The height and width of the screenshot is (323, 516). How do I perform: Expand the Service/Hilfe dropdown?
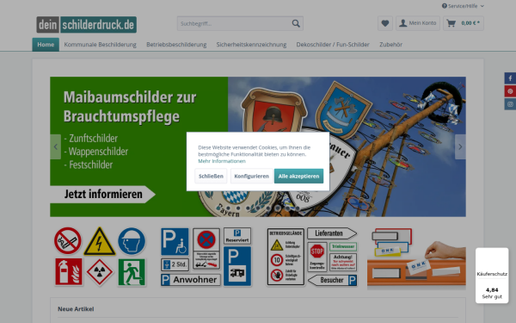pos(463,6)
